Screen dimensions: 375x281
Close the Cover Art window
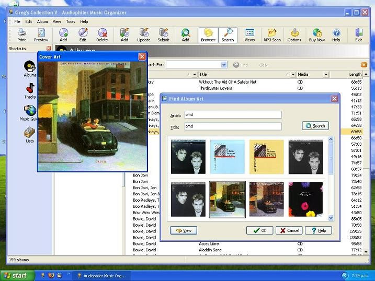coord(142,56)
